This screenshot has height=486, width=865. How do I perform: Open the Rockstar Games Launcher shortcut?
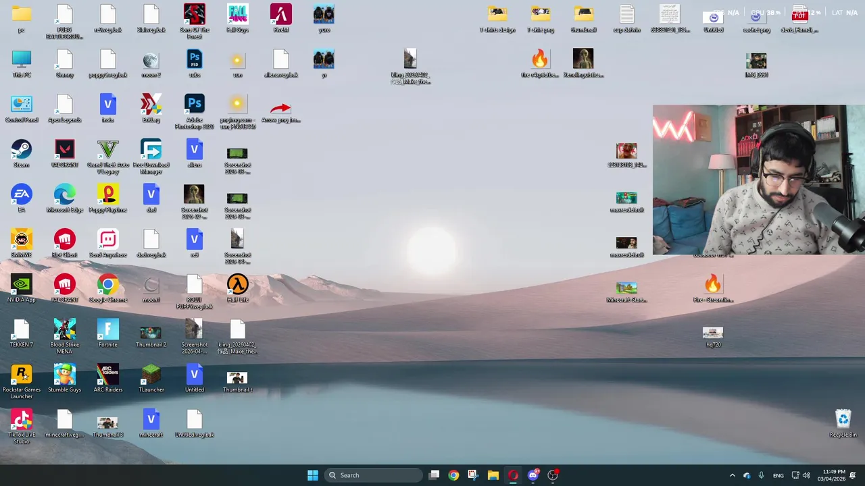coord(22,381)
